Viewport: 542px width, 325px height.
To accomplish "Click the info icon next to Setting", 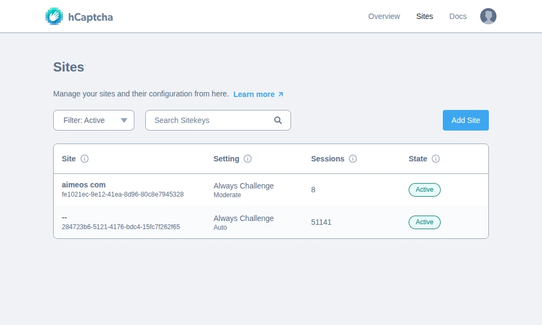I will point(248,159).
